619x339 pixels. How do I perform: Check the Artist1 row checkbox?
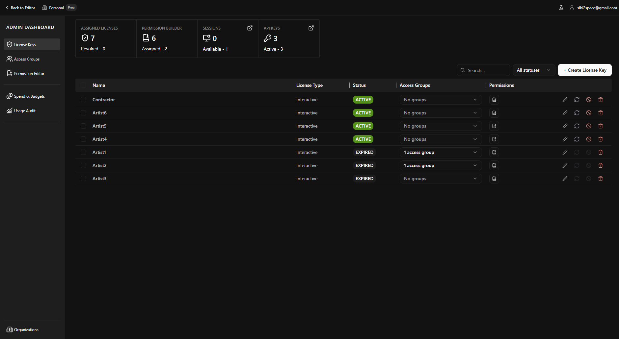click(83, 152)
